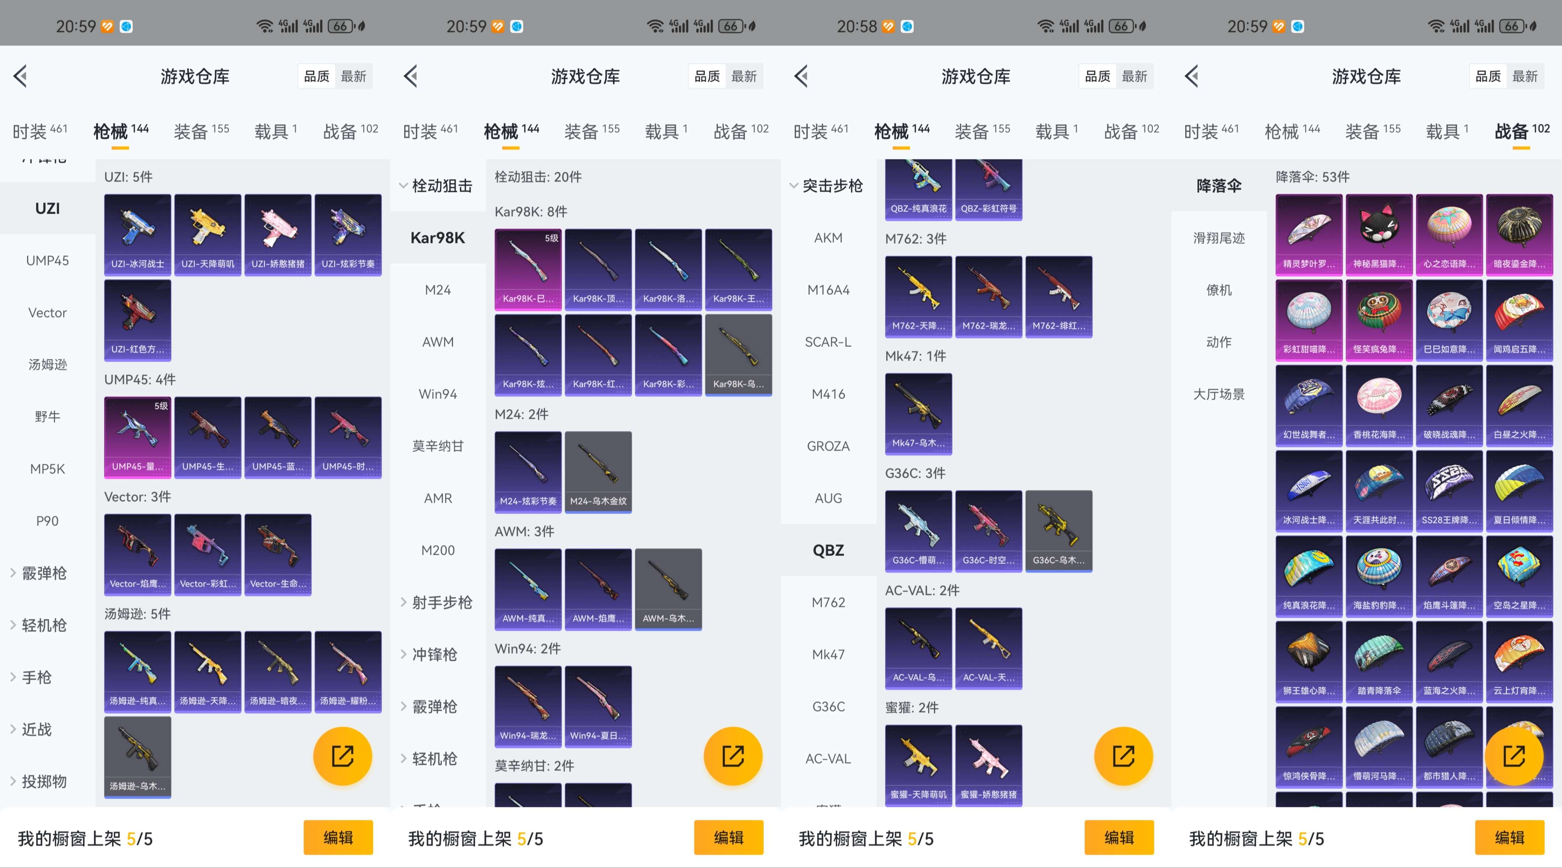Image resolution: width=1562 pixels, height=868 pixels.
Task: Select Kar98K in the sniper sidebar
Action: click(x=438, y=238)
